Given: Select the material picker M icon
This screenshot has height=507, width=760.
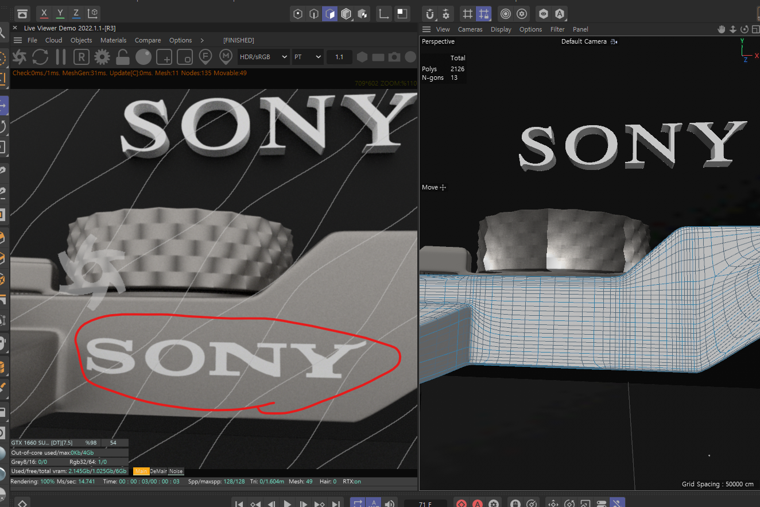Looking at the screenshot, I should click(x=226, y=56).
